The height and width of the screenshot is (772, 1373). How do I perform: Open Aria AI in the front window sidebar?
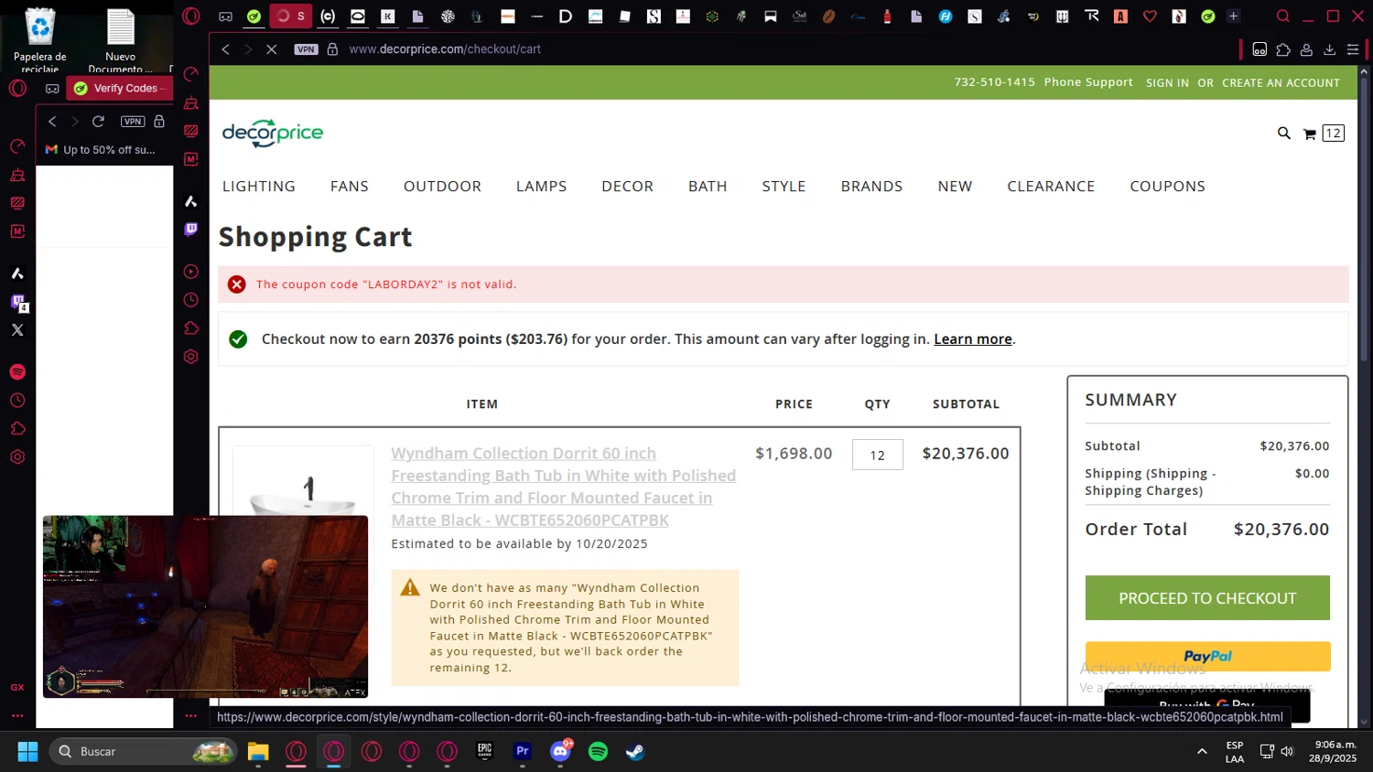pyautogui.click(x=190, y=200)
